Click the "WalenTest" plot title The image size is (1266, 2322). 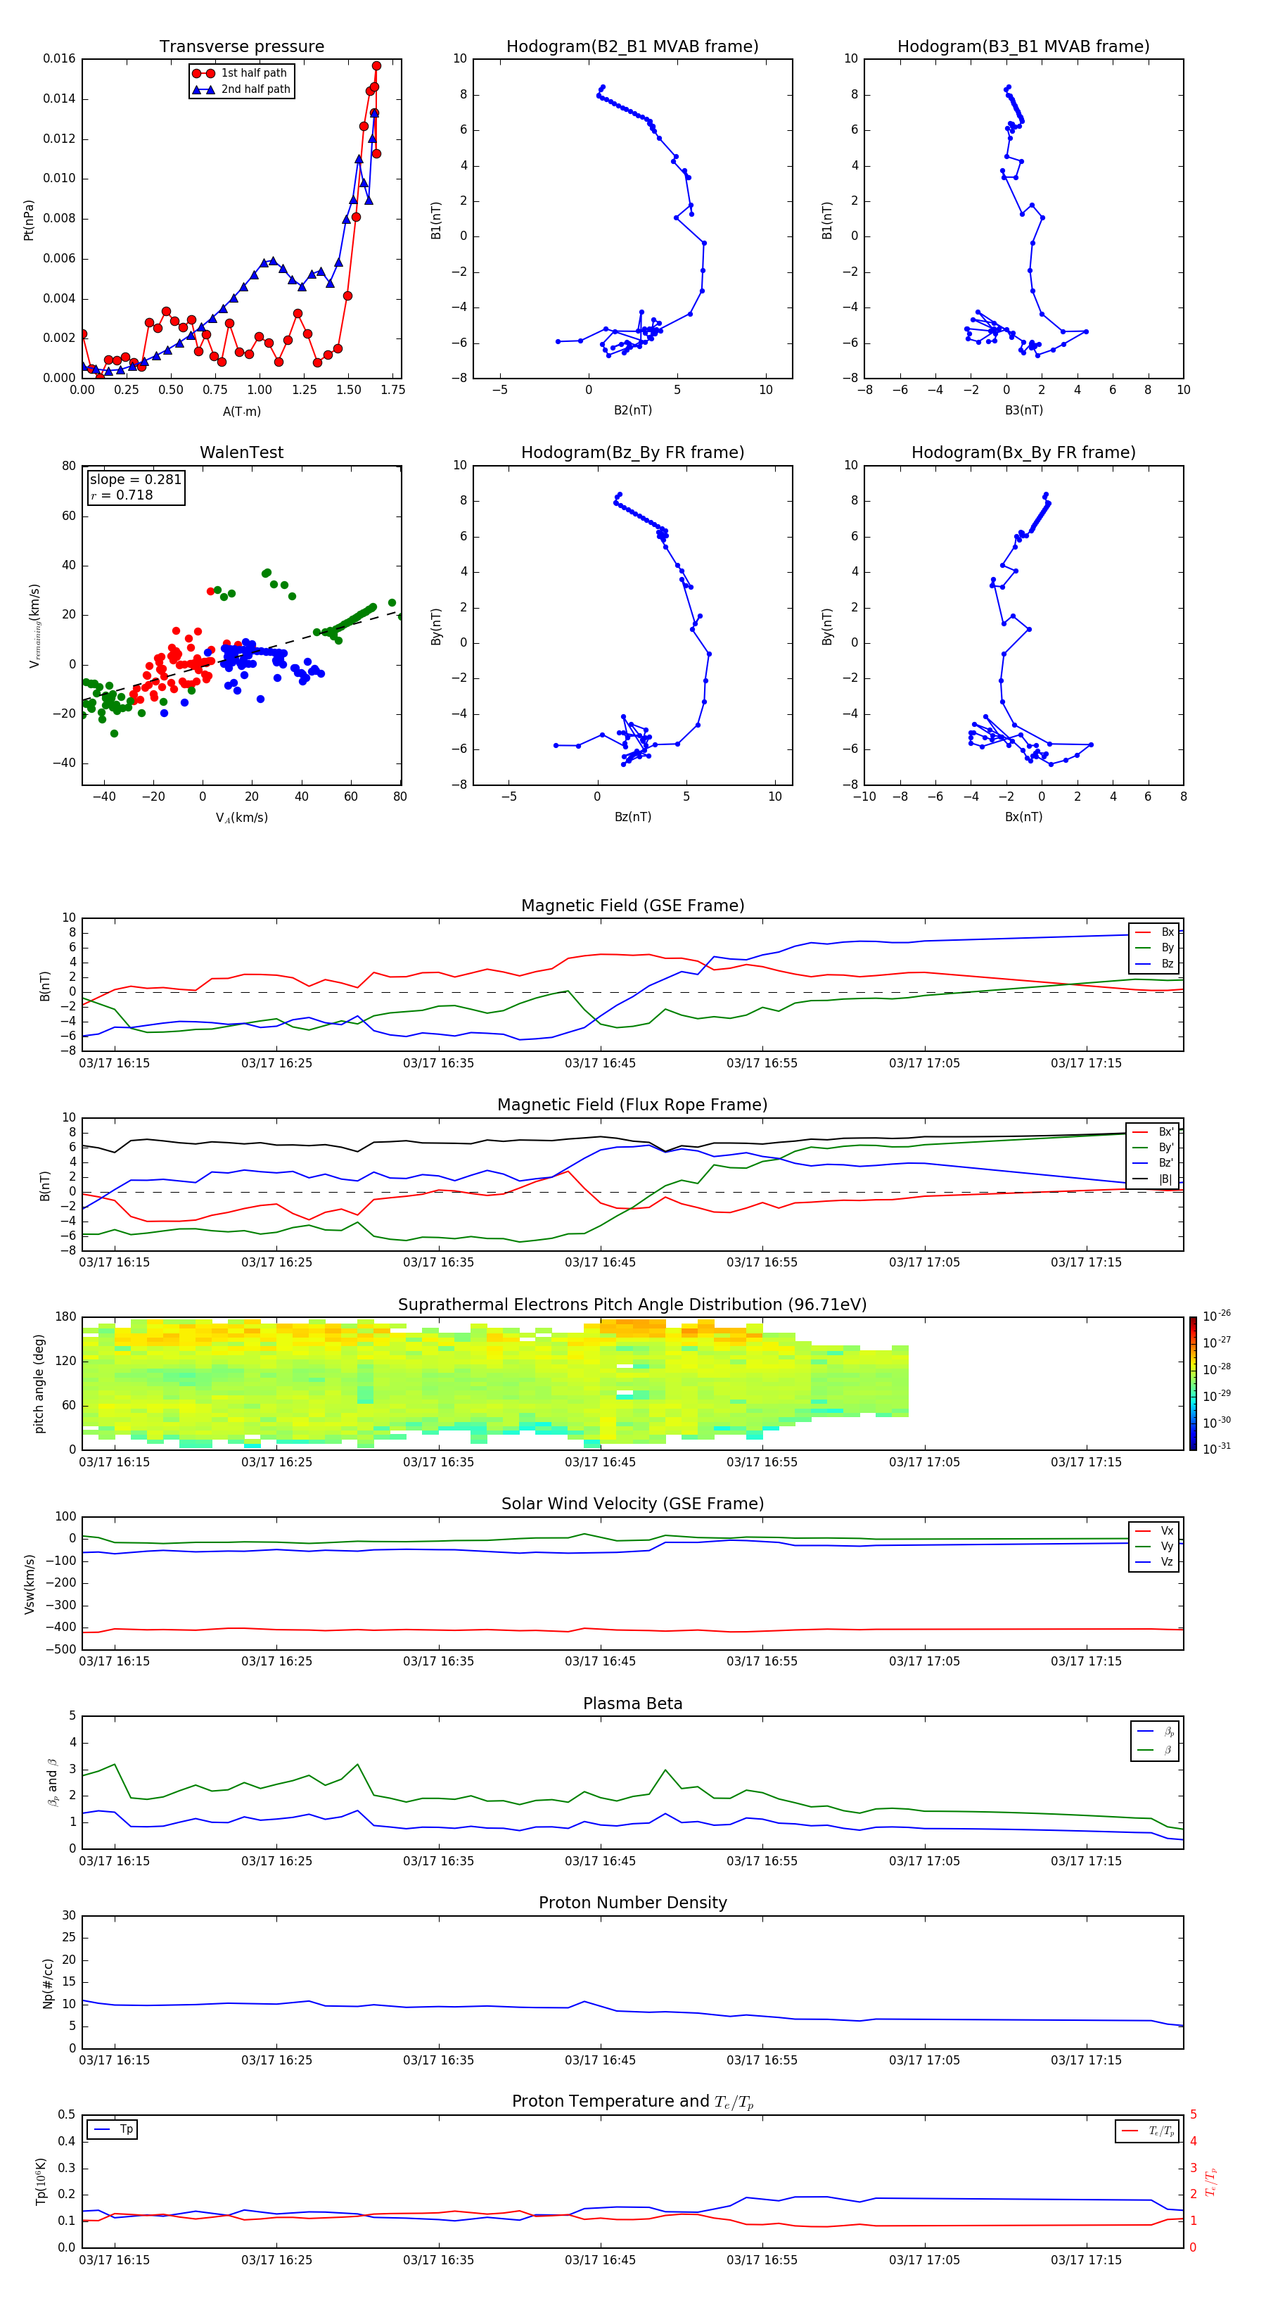[241, 452]
